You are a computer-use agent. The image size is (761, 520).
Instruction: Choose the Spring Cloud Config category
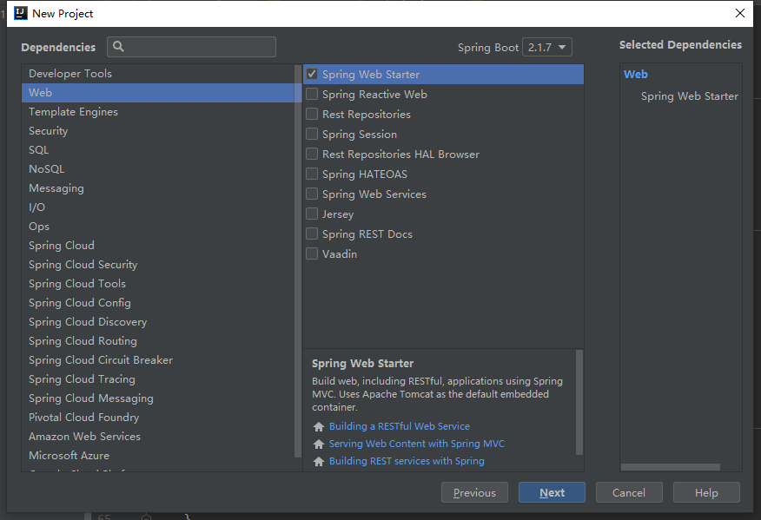click(x=158, y=303)
